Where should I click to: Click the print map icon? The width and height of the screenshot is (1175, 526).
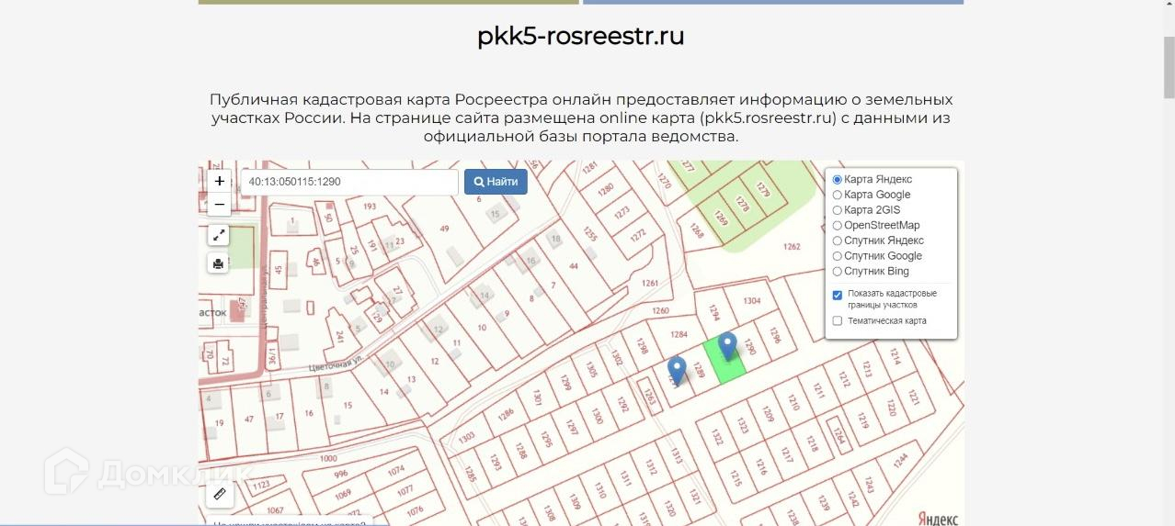click(x=218, y=263)
